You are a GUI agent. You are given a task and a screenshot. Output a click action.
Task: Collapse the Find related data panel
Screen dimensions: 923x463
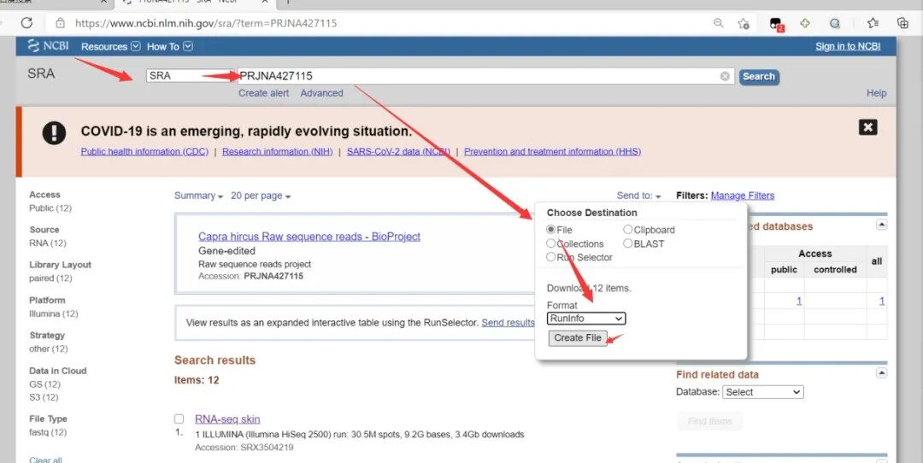[881, 372]
